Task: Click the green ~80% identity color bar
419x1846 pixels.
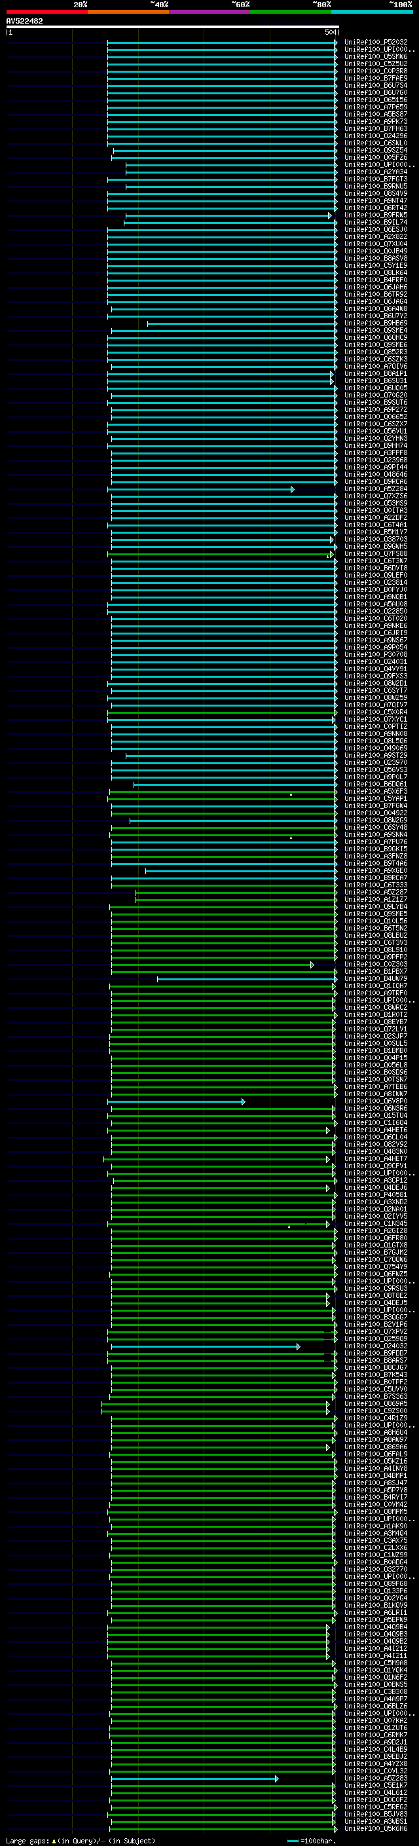Action: point(291,12)
